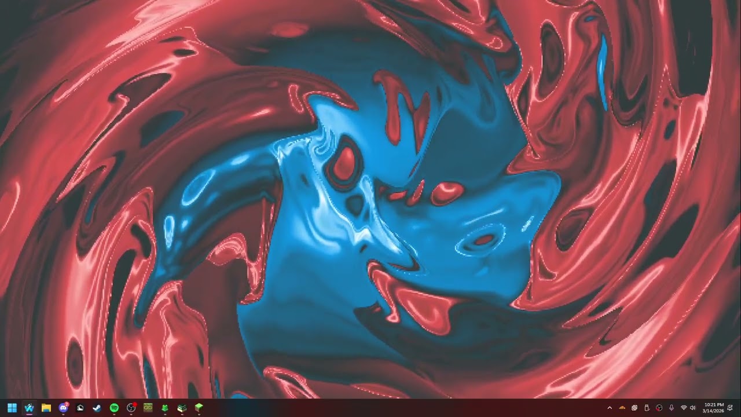Open the Wallpaper Engine taskbar app
This screenshot has width=741, height=417.
point(29,408)
